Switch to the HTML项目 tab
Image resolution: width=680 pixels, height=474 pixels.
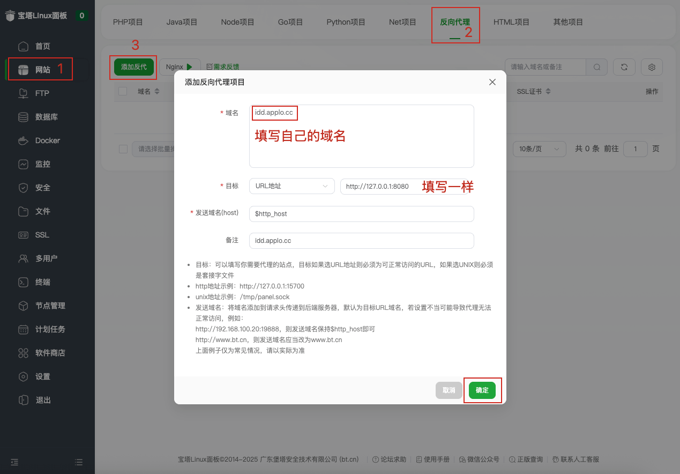tap(511, 22)
